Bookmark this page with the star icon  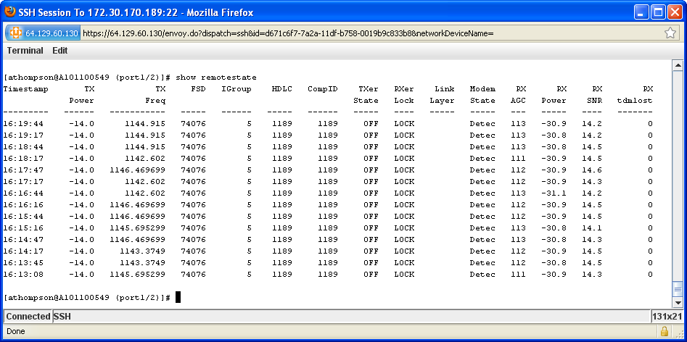tap(670, 33)
